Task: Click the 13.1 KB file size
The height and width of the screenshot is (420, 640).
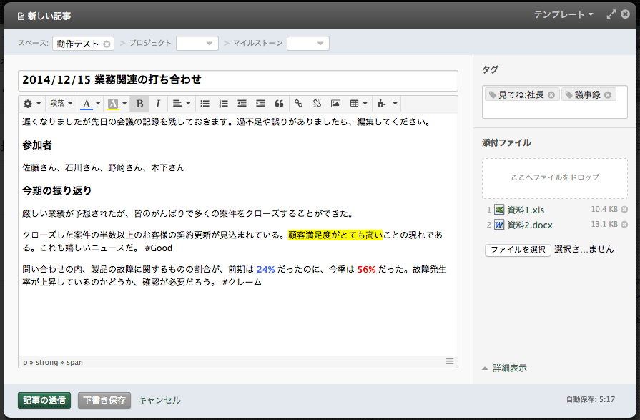Action: pos(604,224)
